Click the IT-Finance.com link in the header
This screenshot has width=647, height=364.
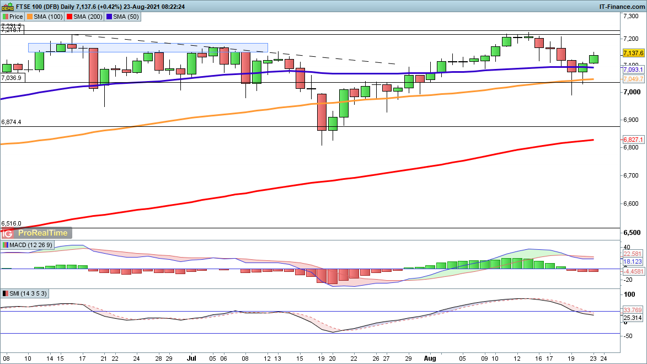621,6
